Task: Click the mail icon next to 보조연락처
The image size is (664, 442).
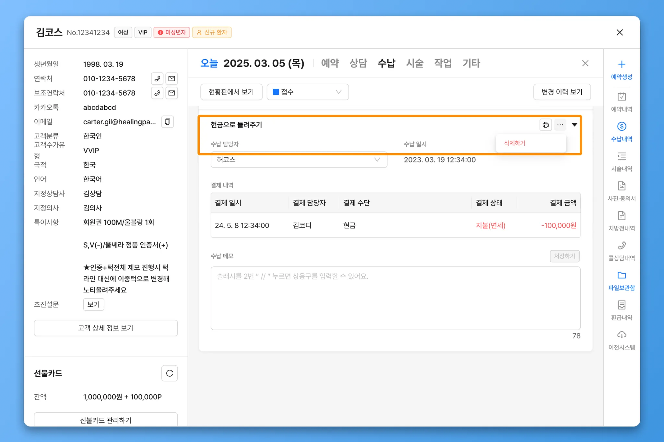Action: point(172,93)
